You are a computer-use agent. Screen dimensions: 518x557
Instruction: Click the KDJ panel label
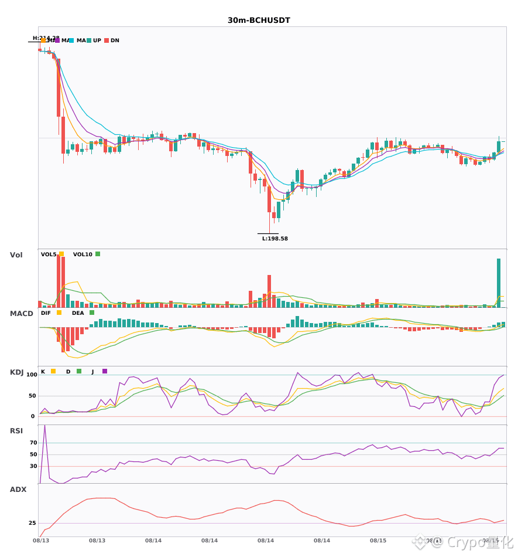pos(16,372)
